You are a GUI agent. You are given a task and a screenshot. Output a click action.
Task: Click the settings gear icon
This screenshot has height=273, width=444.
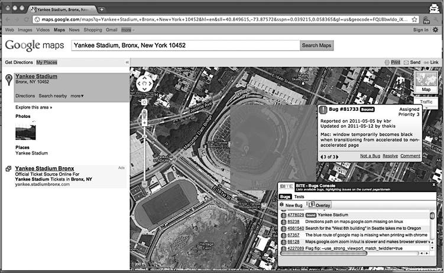click(435, 29)
